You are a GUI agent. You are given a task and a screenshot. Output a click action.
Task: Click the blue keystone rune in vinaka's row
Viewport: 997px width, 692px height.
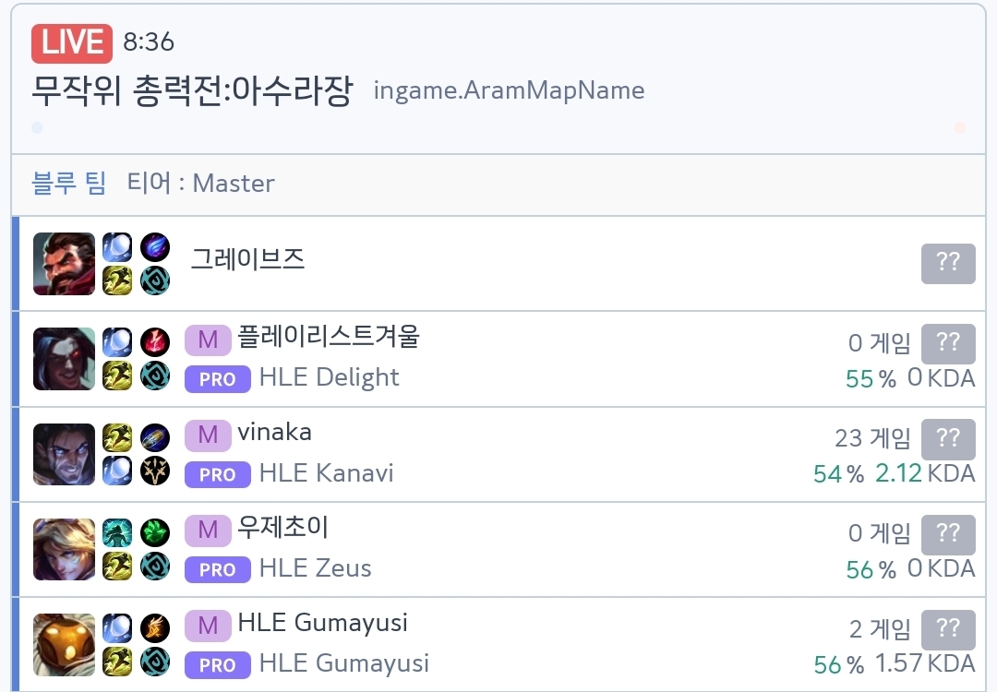[155, 437]
